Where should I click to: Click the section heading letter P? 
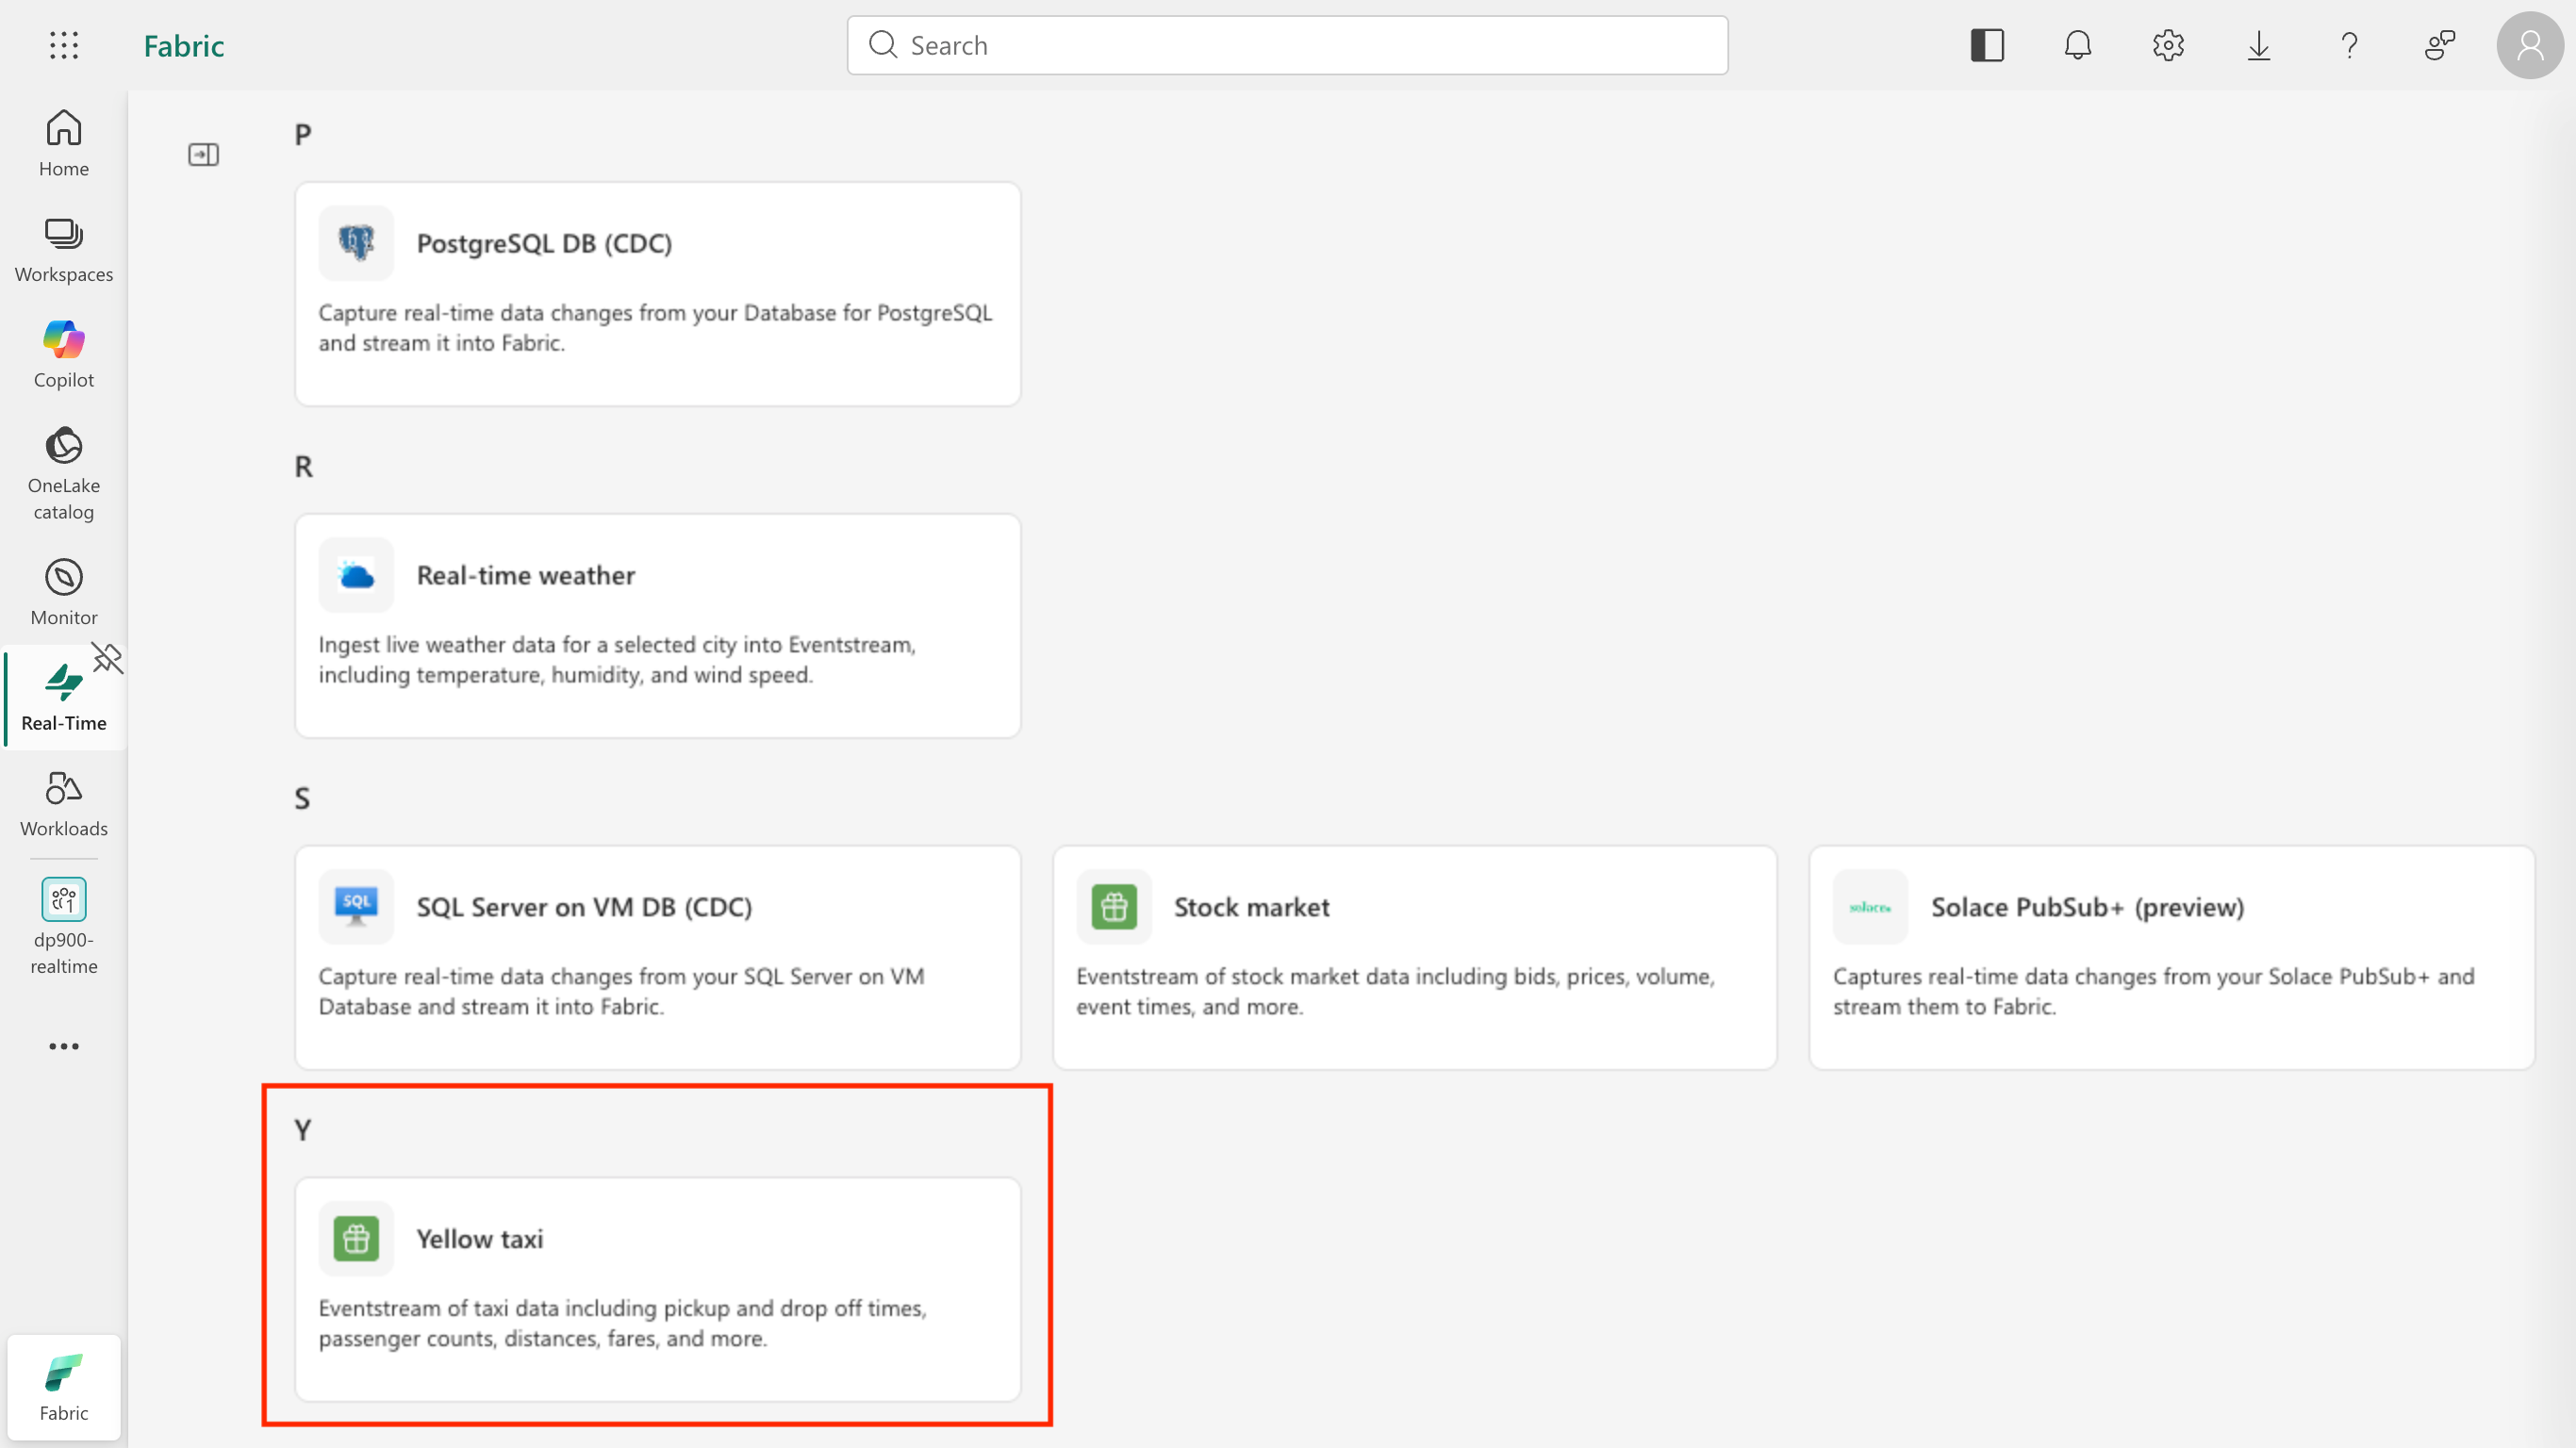(x=303, y=134)
